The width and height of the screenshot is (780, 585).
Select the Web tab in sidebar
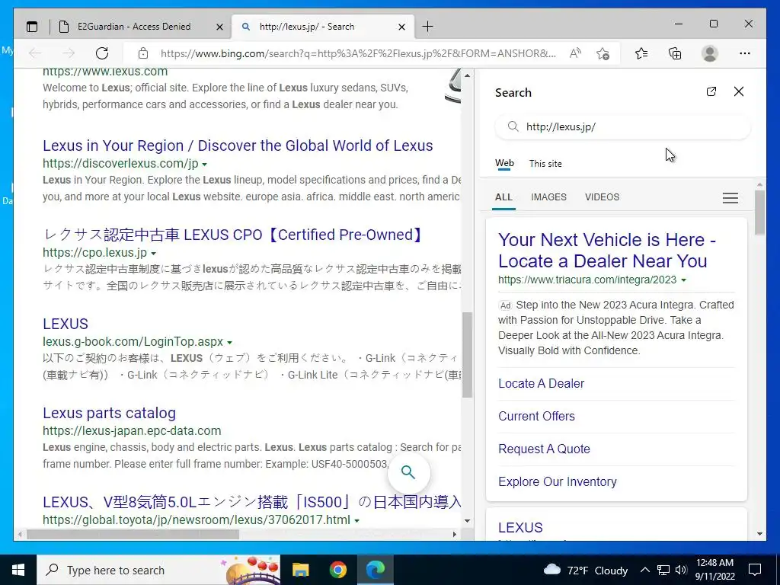[x=504, y=163]
